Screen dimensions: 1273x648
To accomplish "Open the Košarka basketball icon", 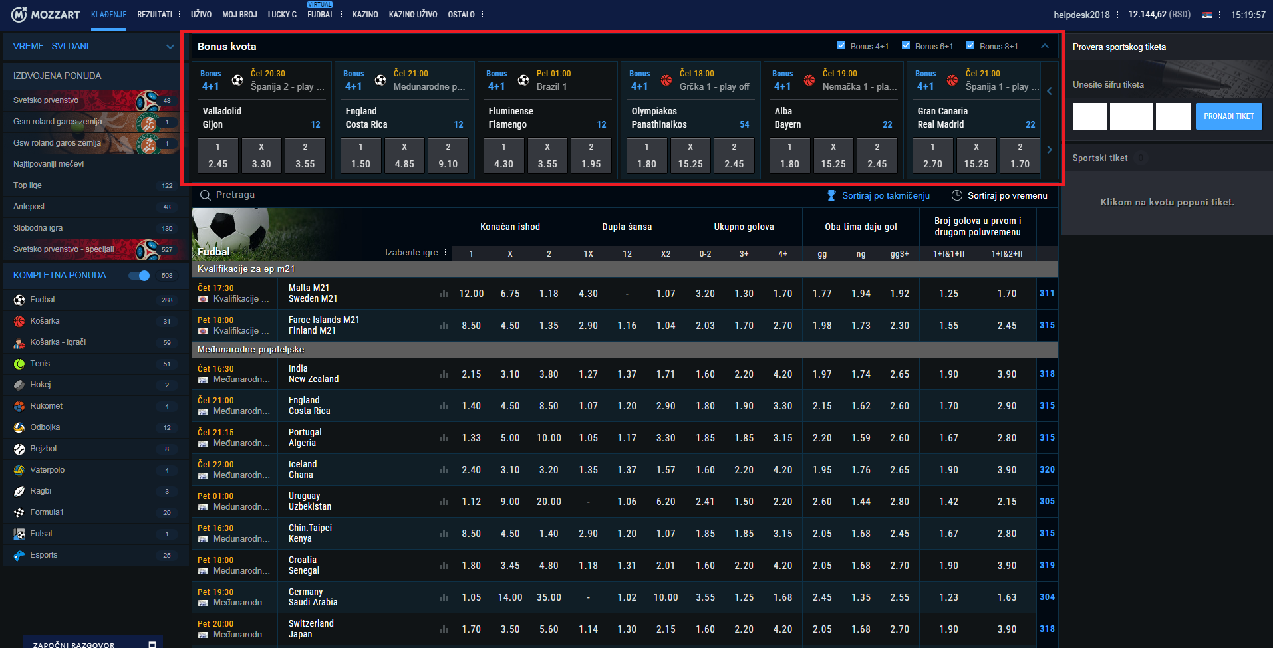I will [x=19, y=321].
